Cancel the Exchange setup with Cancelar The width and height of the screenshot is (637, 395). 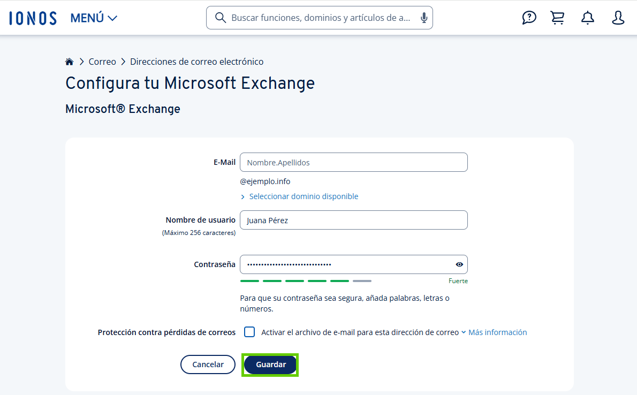208,364
